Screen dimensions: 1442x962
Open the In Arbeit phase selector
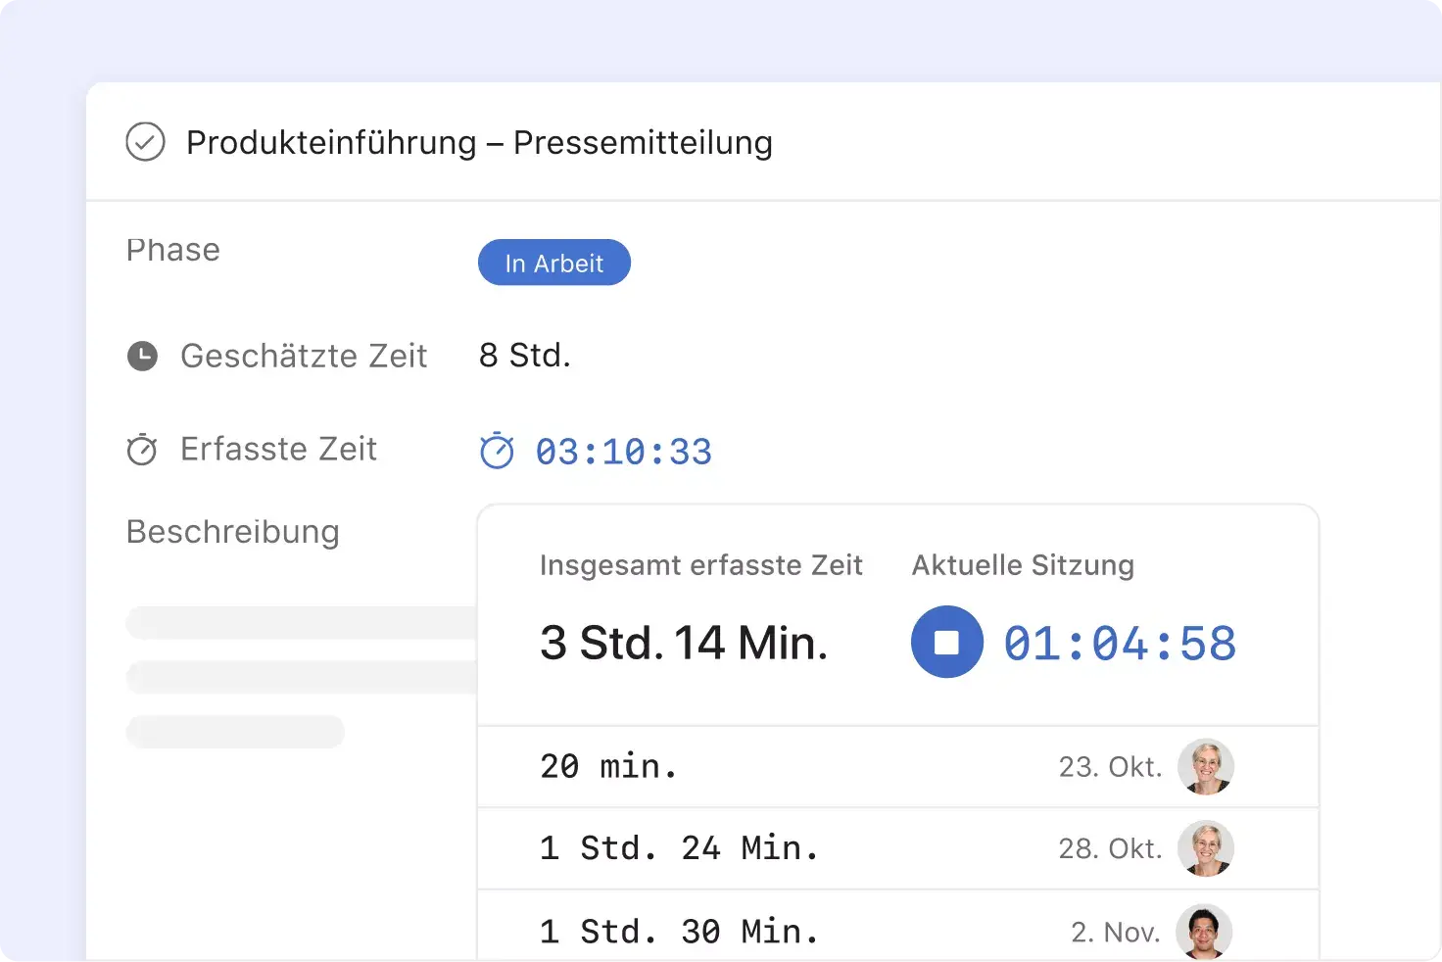(x=553, y=262)
